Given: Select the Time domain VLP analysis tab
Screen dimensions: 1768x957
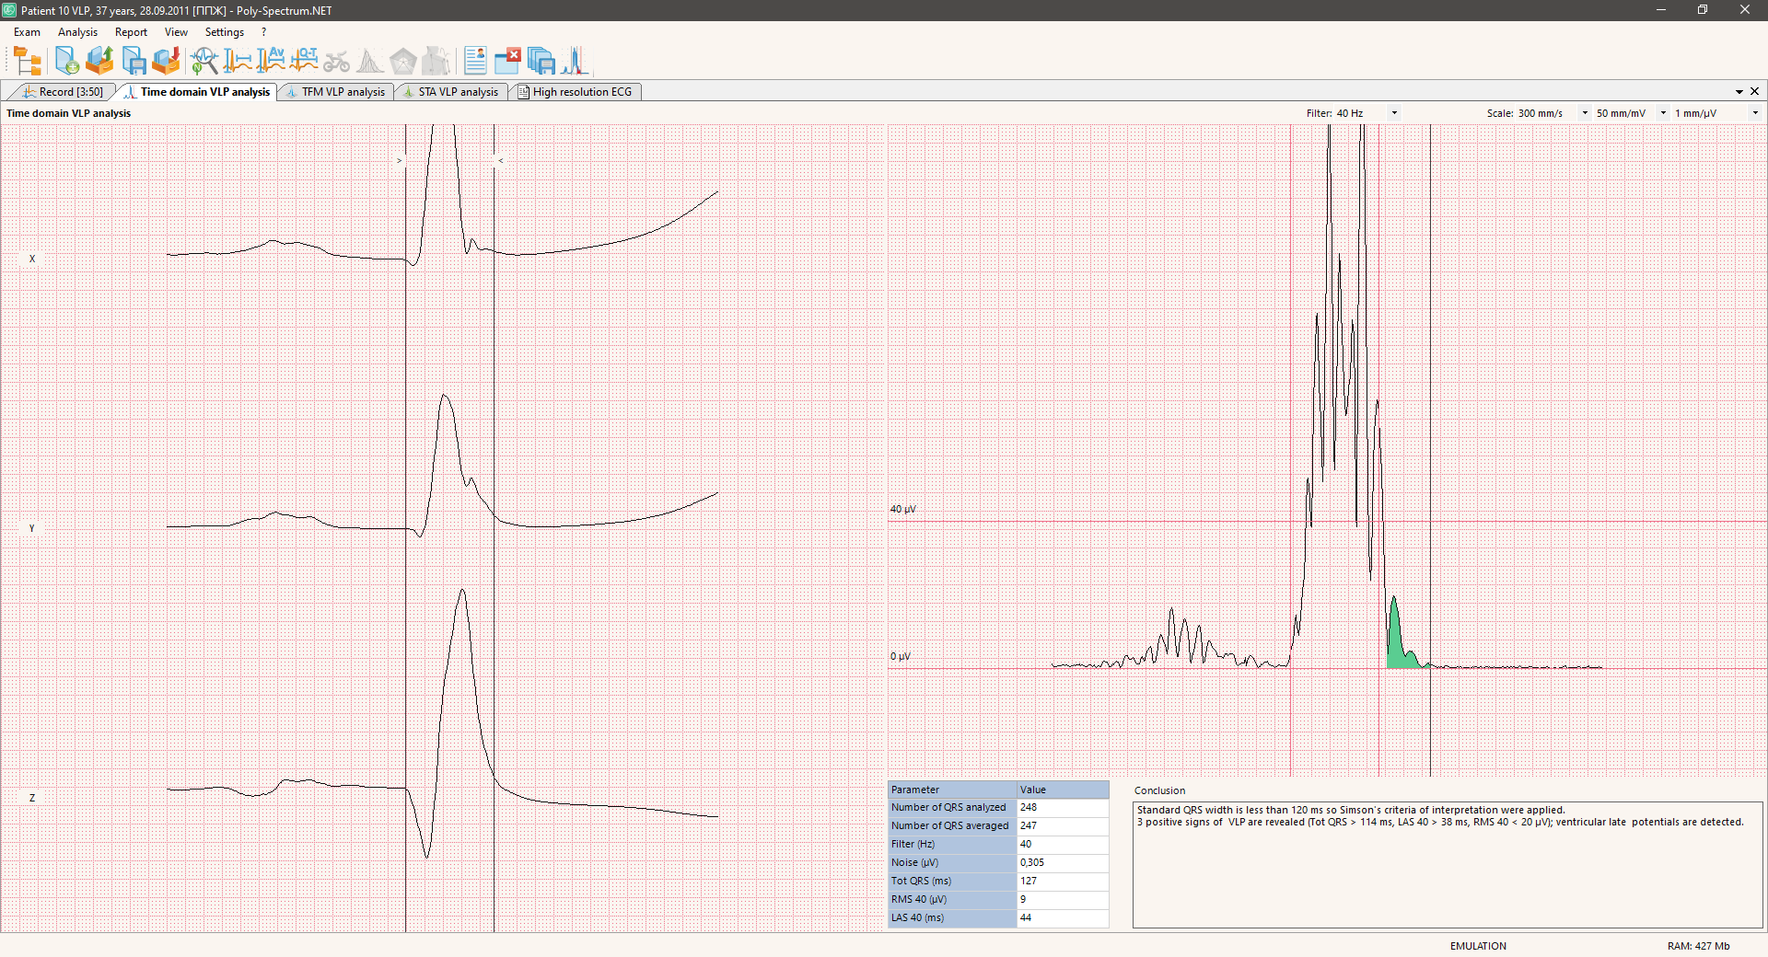Looking at the screenshot, I should click(x=198, y=92).
